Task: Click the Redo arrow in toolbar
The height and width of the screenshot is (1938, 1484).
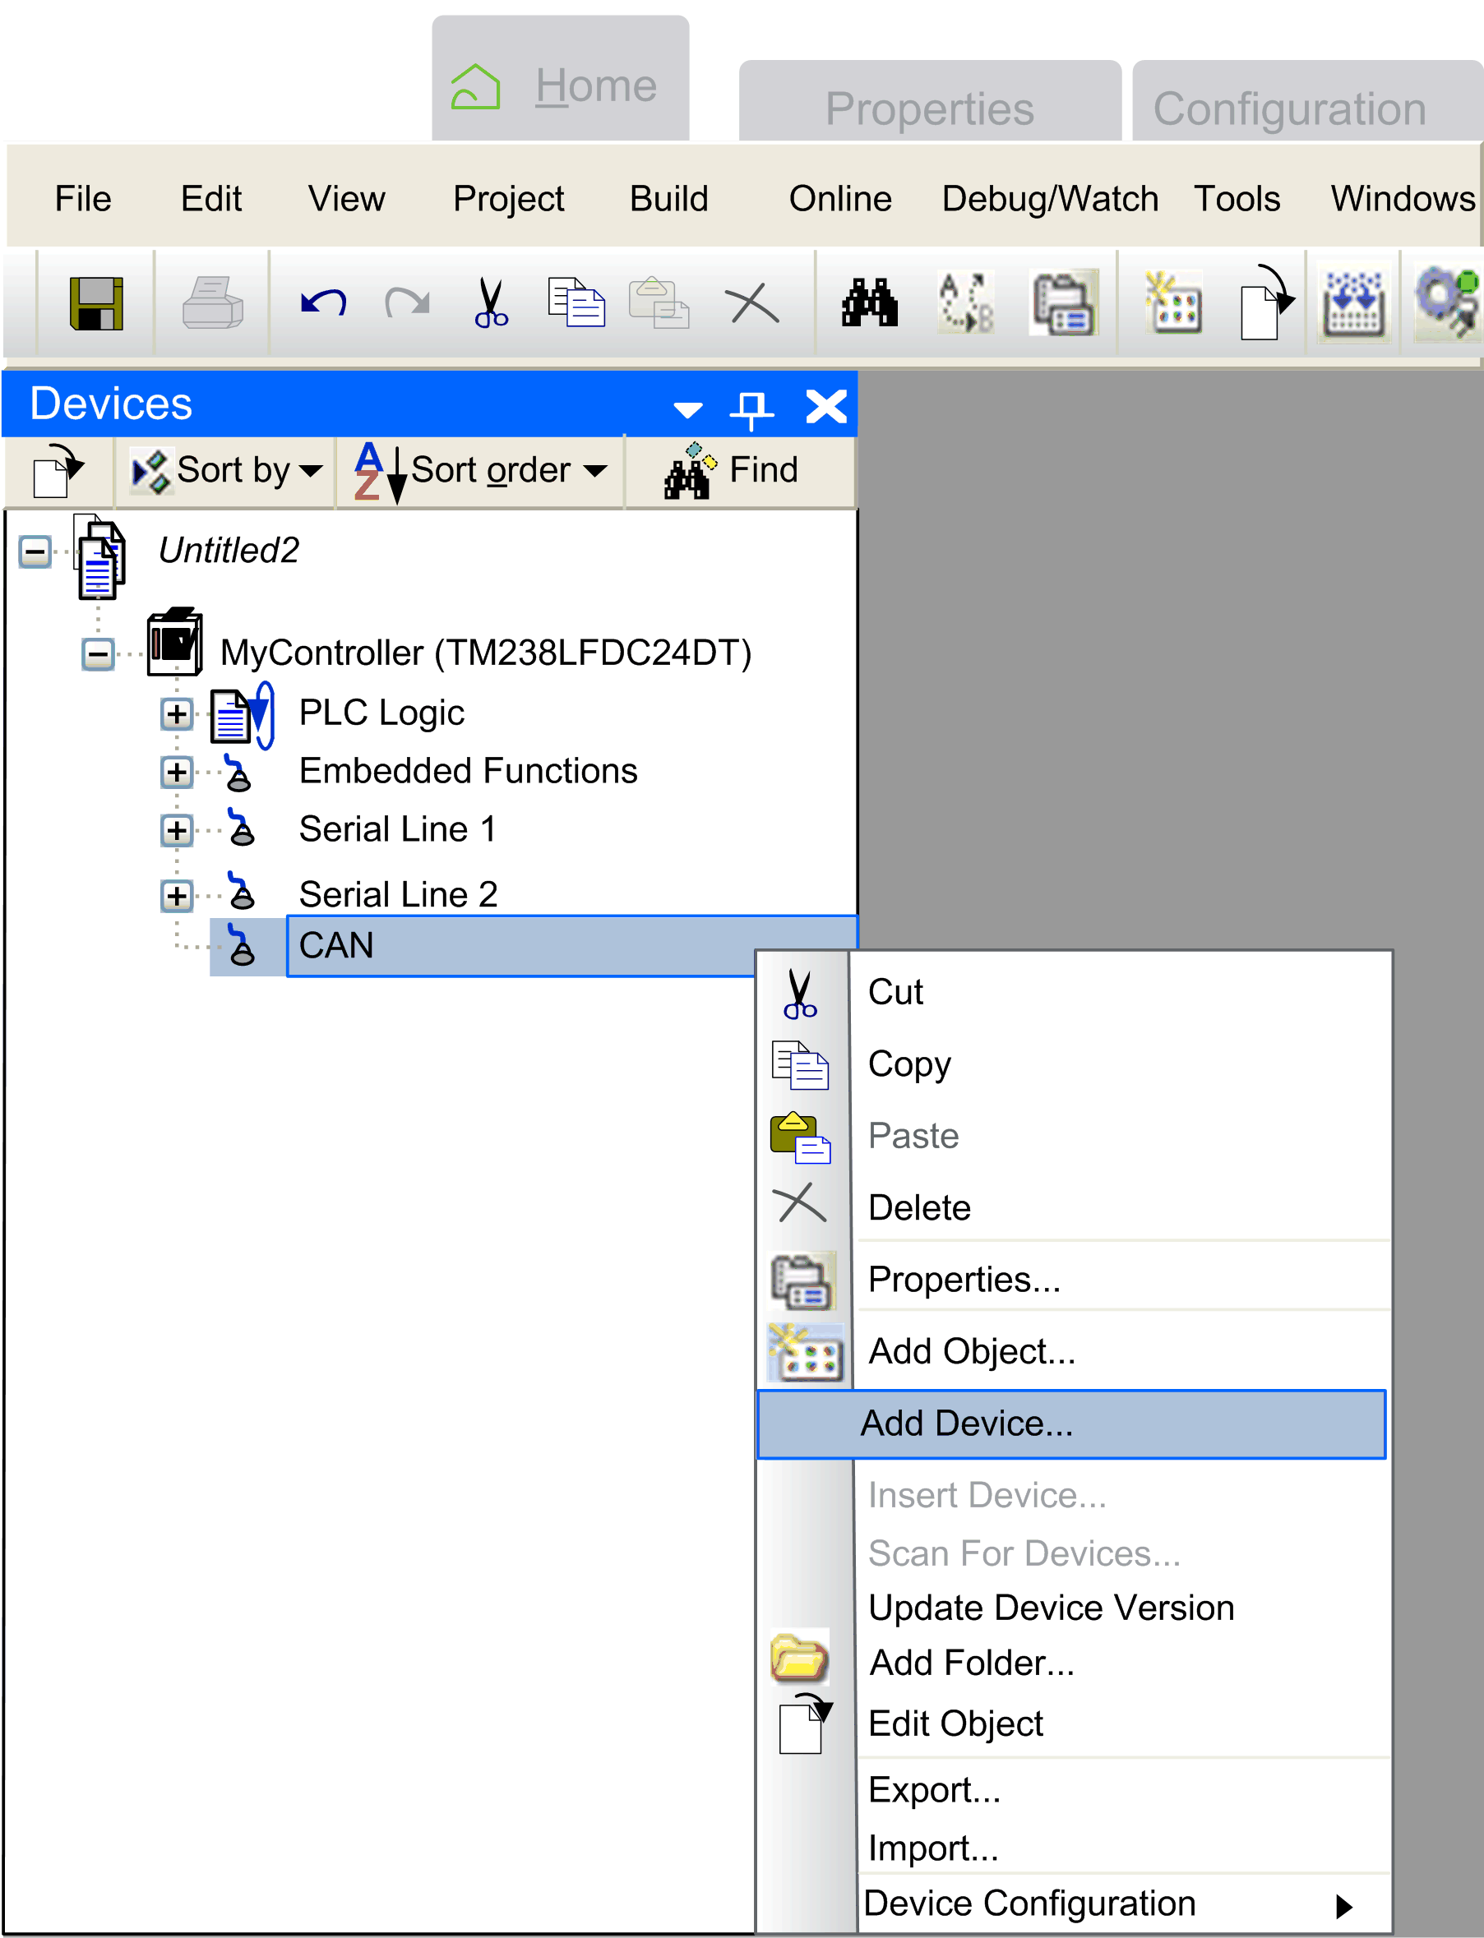Action: coord(407,302)
